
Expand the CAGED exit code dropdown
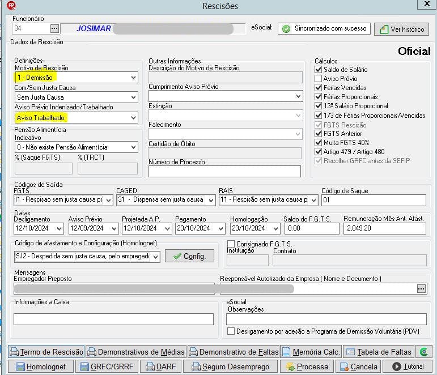click(211, 200)
